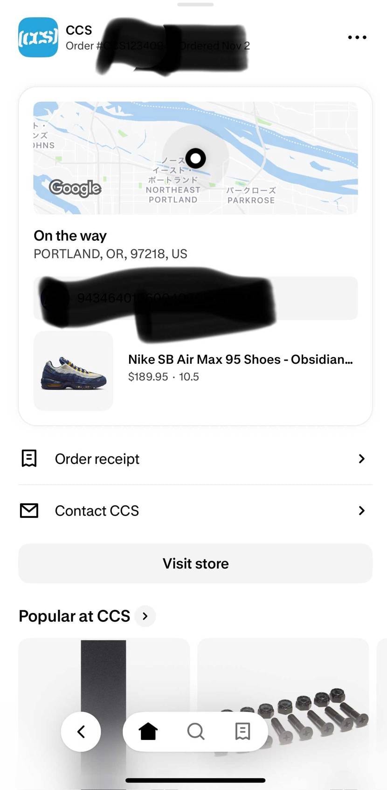The width and height of the screenshot is (387, 790).
Task: Tap the receipt icon beside Order receipt
Action: 29,458
